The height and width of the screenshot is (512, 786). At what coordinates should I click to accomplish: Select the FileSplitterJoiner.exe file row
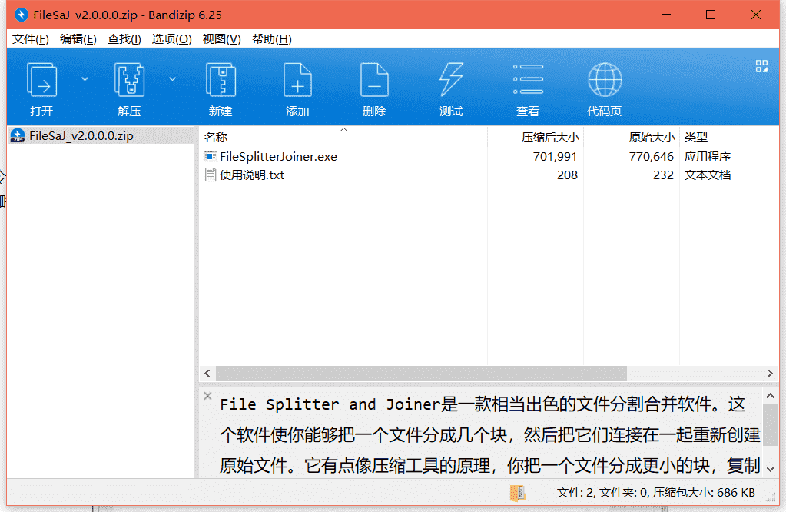click(489, 157)
